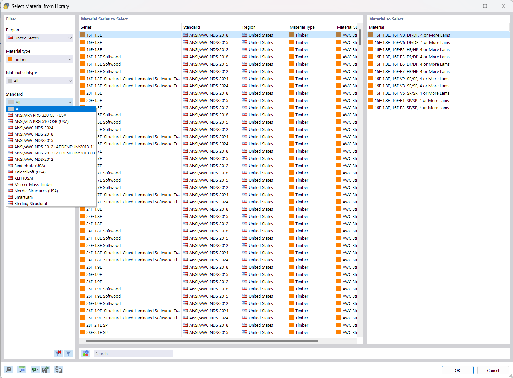The height and width of the screenshot is (378, 513).
Task: Select ANSI/APA PRG 510 OSB (USA) standard
Action: tap(51, 121)
